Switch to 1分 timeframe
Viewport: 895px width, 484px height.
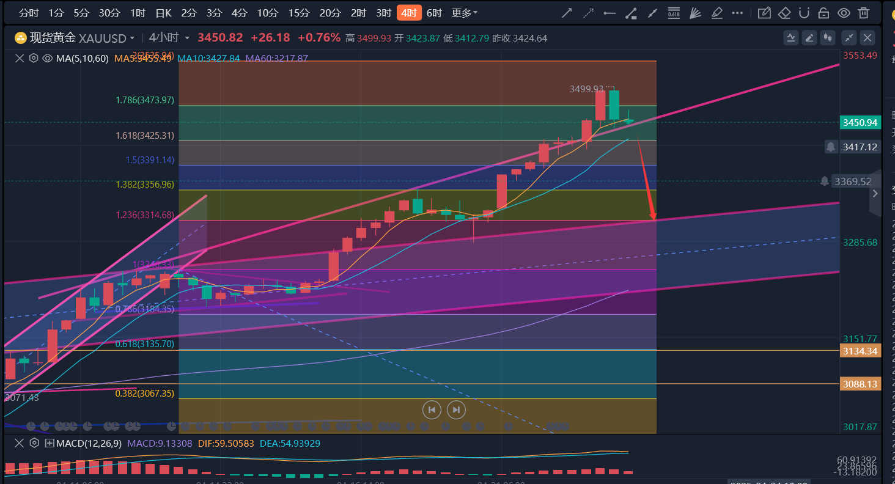click(x=56, y=13)
